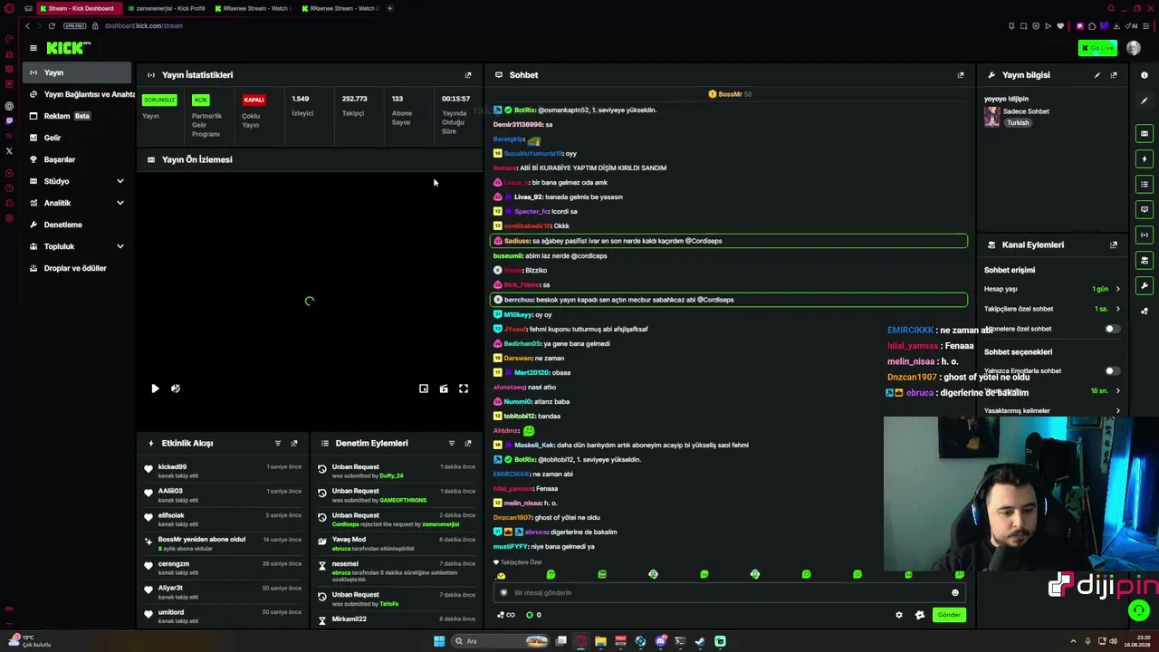Screen dimensions: 1159x652
Task: Open File Explorer from the taskbar
Action: tap(600, 641)
